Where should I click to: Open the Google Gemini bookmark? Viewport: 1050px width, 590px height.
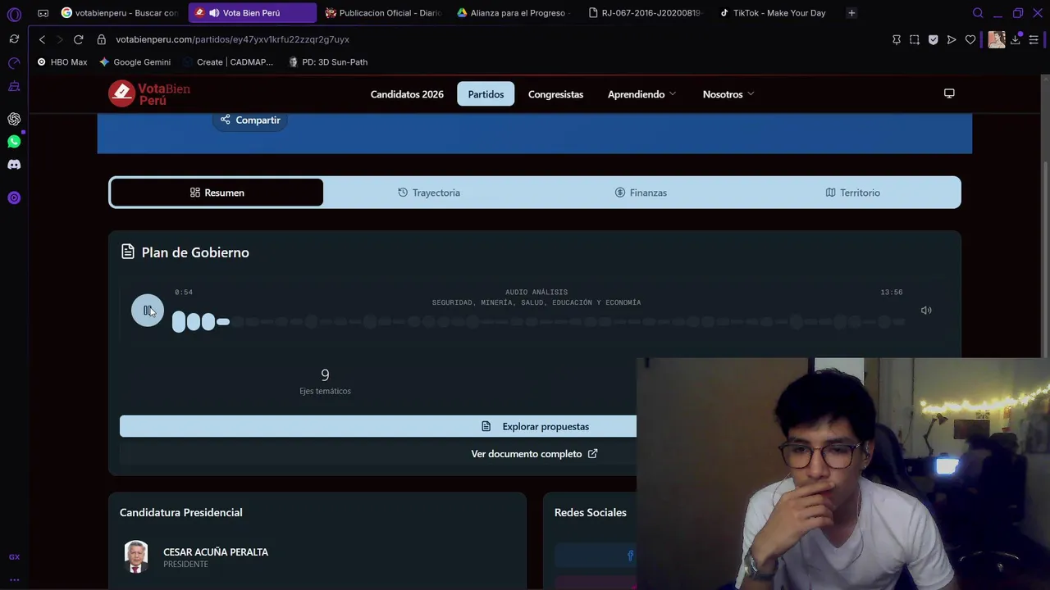pyautogui.click(x=135, y=62)
